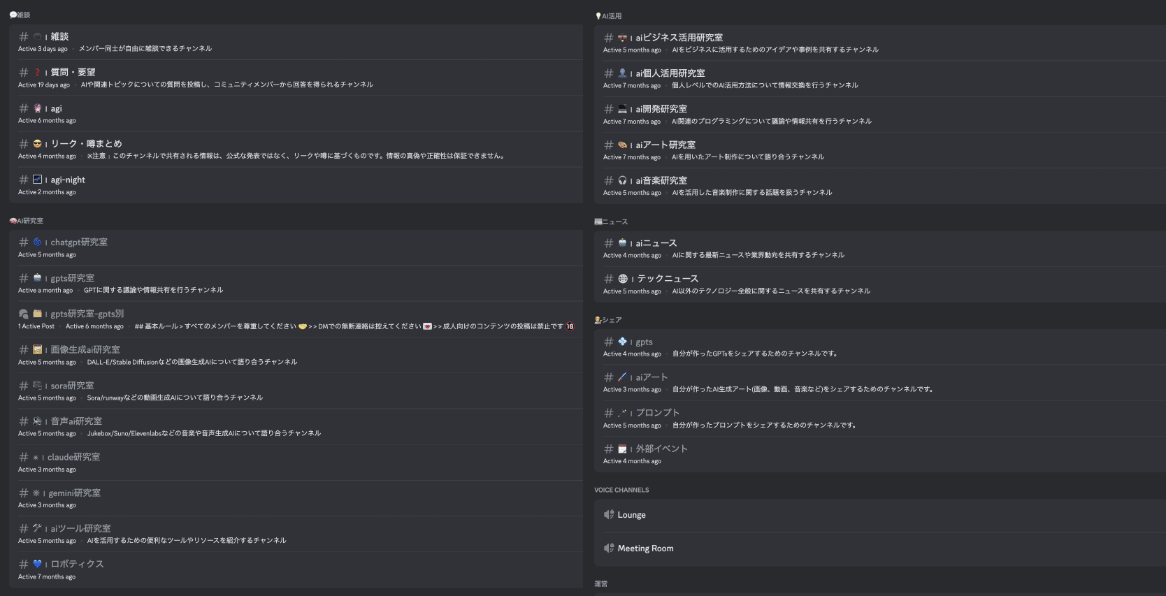Click the sunglasses emoji beside リーク・噂まとめ
The width and height of the screenshot is (1166, 596).
(x=38, y=144)
